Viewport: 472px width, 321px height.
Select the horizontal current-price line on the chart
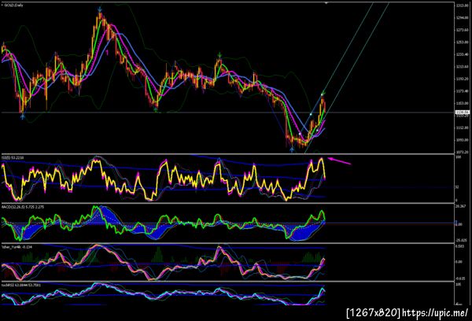[x=227, y=113]
